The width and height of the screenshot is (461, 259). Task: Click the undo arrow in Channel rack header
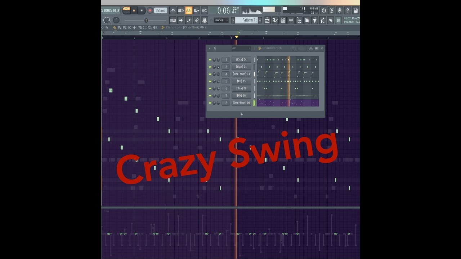point(215,48)
